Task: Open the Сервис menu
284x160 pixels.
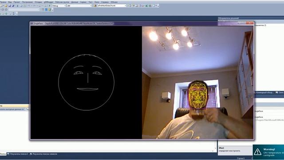Action: coord(83,2)
